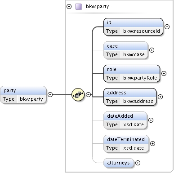
Task: Expand the dateTerminated element
Action: (x=152, y=143)
